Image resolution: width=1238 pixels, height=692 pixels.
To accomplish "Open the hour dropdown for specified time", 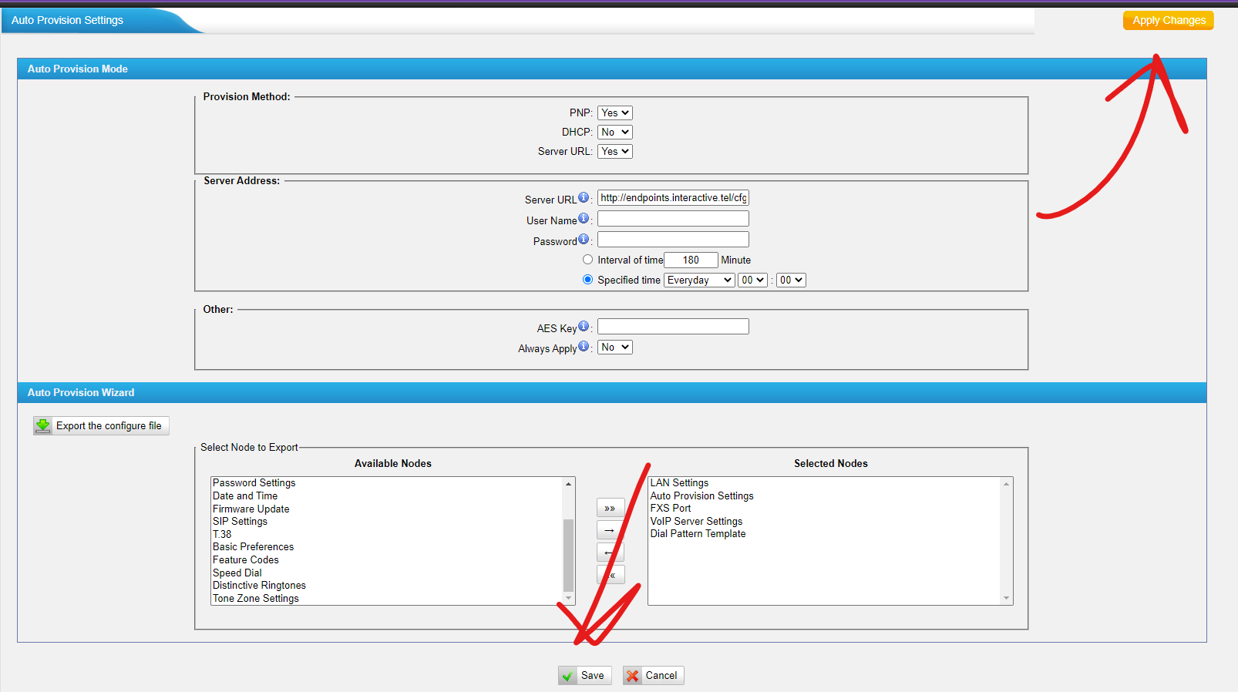I will (753, 280).
